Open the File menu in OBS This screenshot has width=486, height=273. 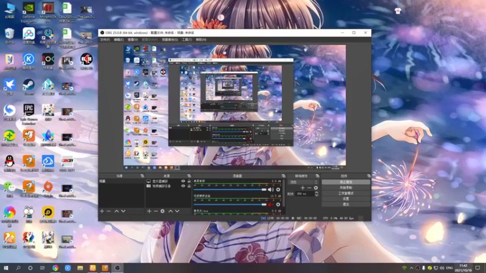click(104, 39)
